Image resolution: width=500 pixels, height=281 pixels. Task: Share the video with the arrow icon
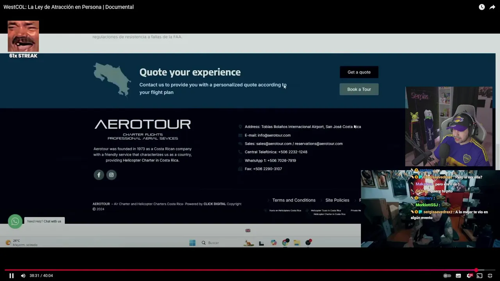click(x=492, y=7)
